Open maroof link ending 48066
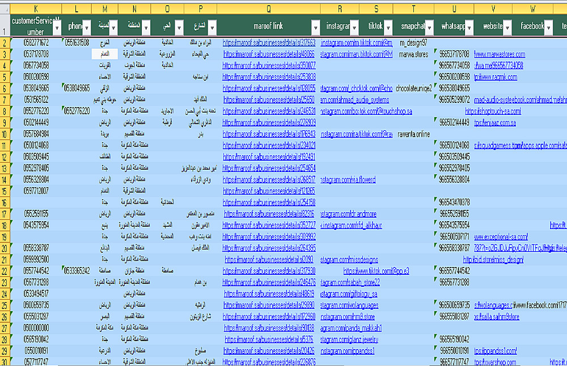Screen dimensions: 567x366 (269, 54)
